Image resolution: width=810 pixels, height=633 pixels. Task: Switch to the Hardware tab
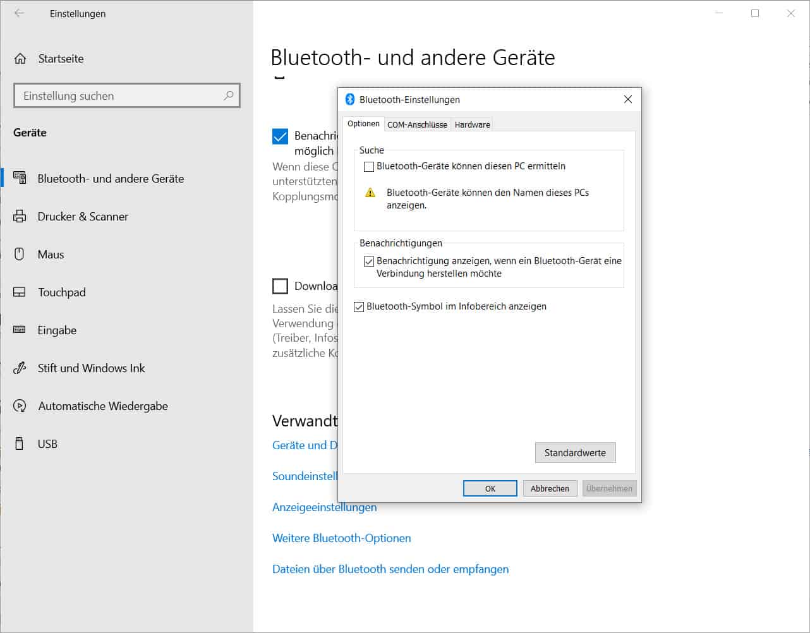click(x=472, y=124)
